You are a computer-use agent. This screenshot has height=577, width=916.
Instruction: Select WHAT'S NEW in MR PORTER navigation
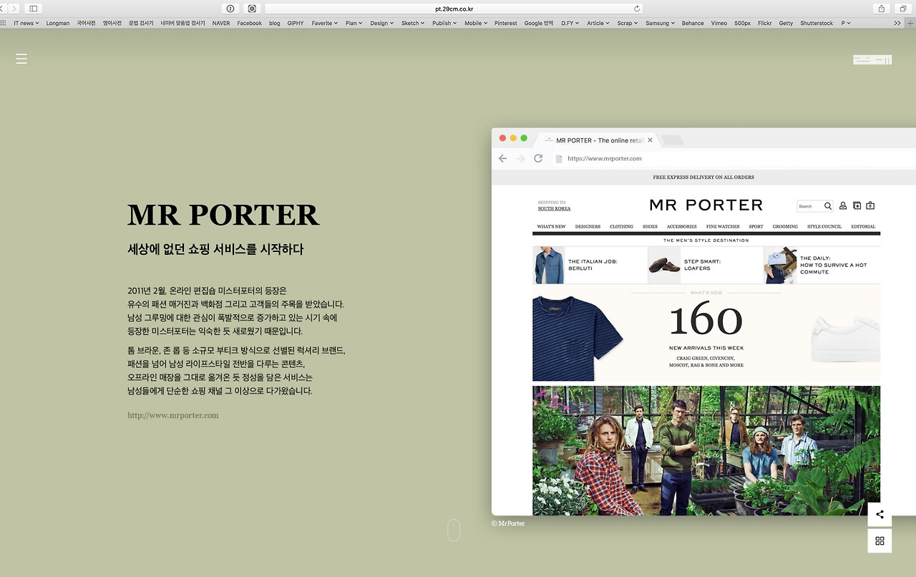click(x=551, y=226)
